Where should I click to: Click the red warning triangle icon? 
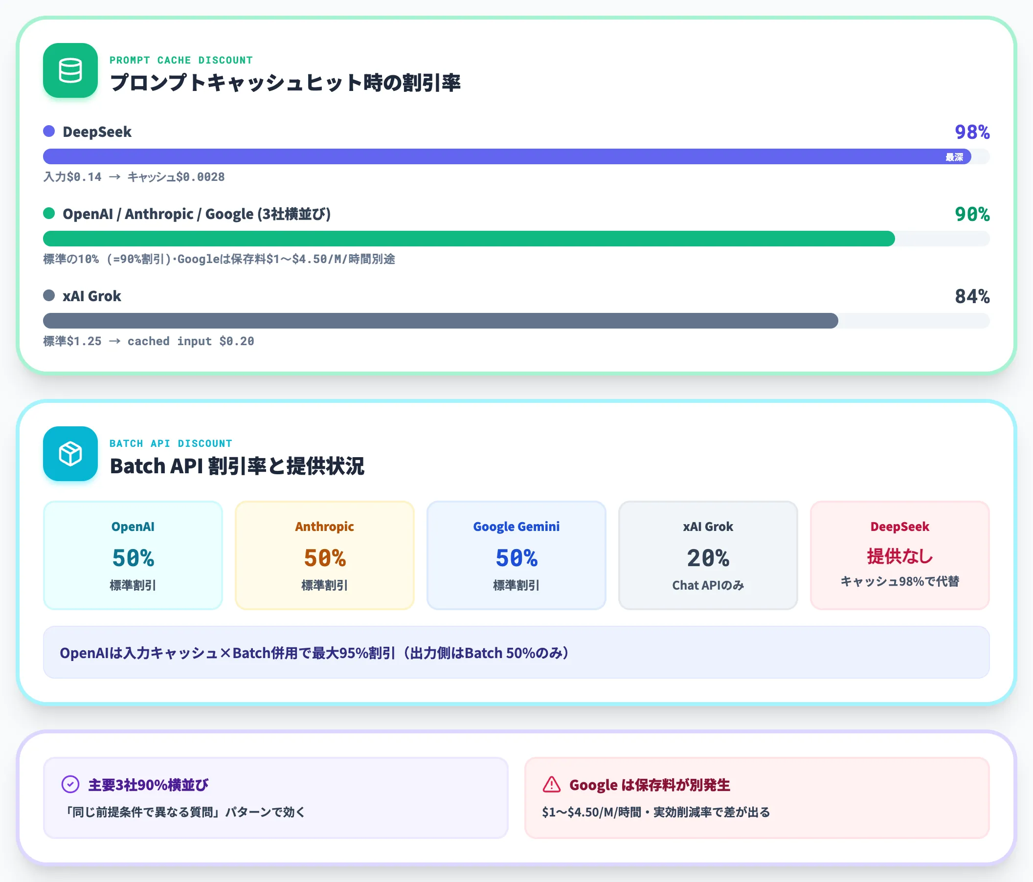coord(551,784)
